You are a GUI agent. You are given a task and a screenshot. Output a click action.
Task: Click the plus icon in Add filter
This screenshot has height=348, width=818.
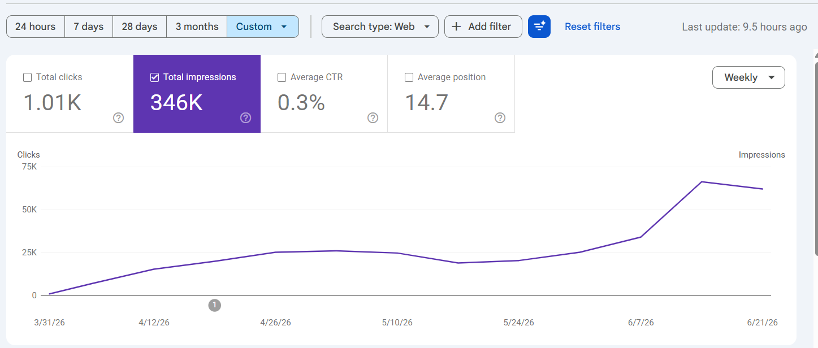pyautogui.click(x=457, y=27)
